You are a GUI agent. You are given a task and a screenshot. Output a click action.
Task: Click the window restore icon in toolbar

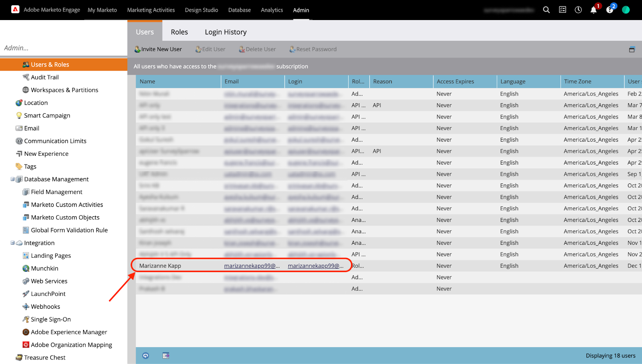pos(632,49)
